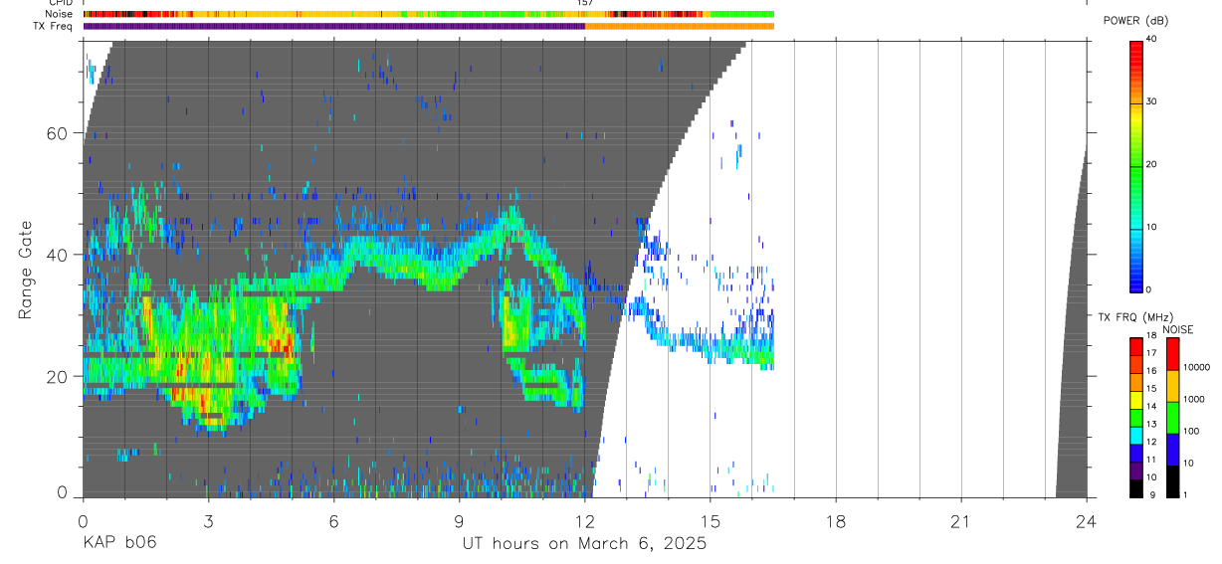The image size is (1222, 564).
Task: Click the 'KAP b06' radar beam label
Action: [118, 544]
